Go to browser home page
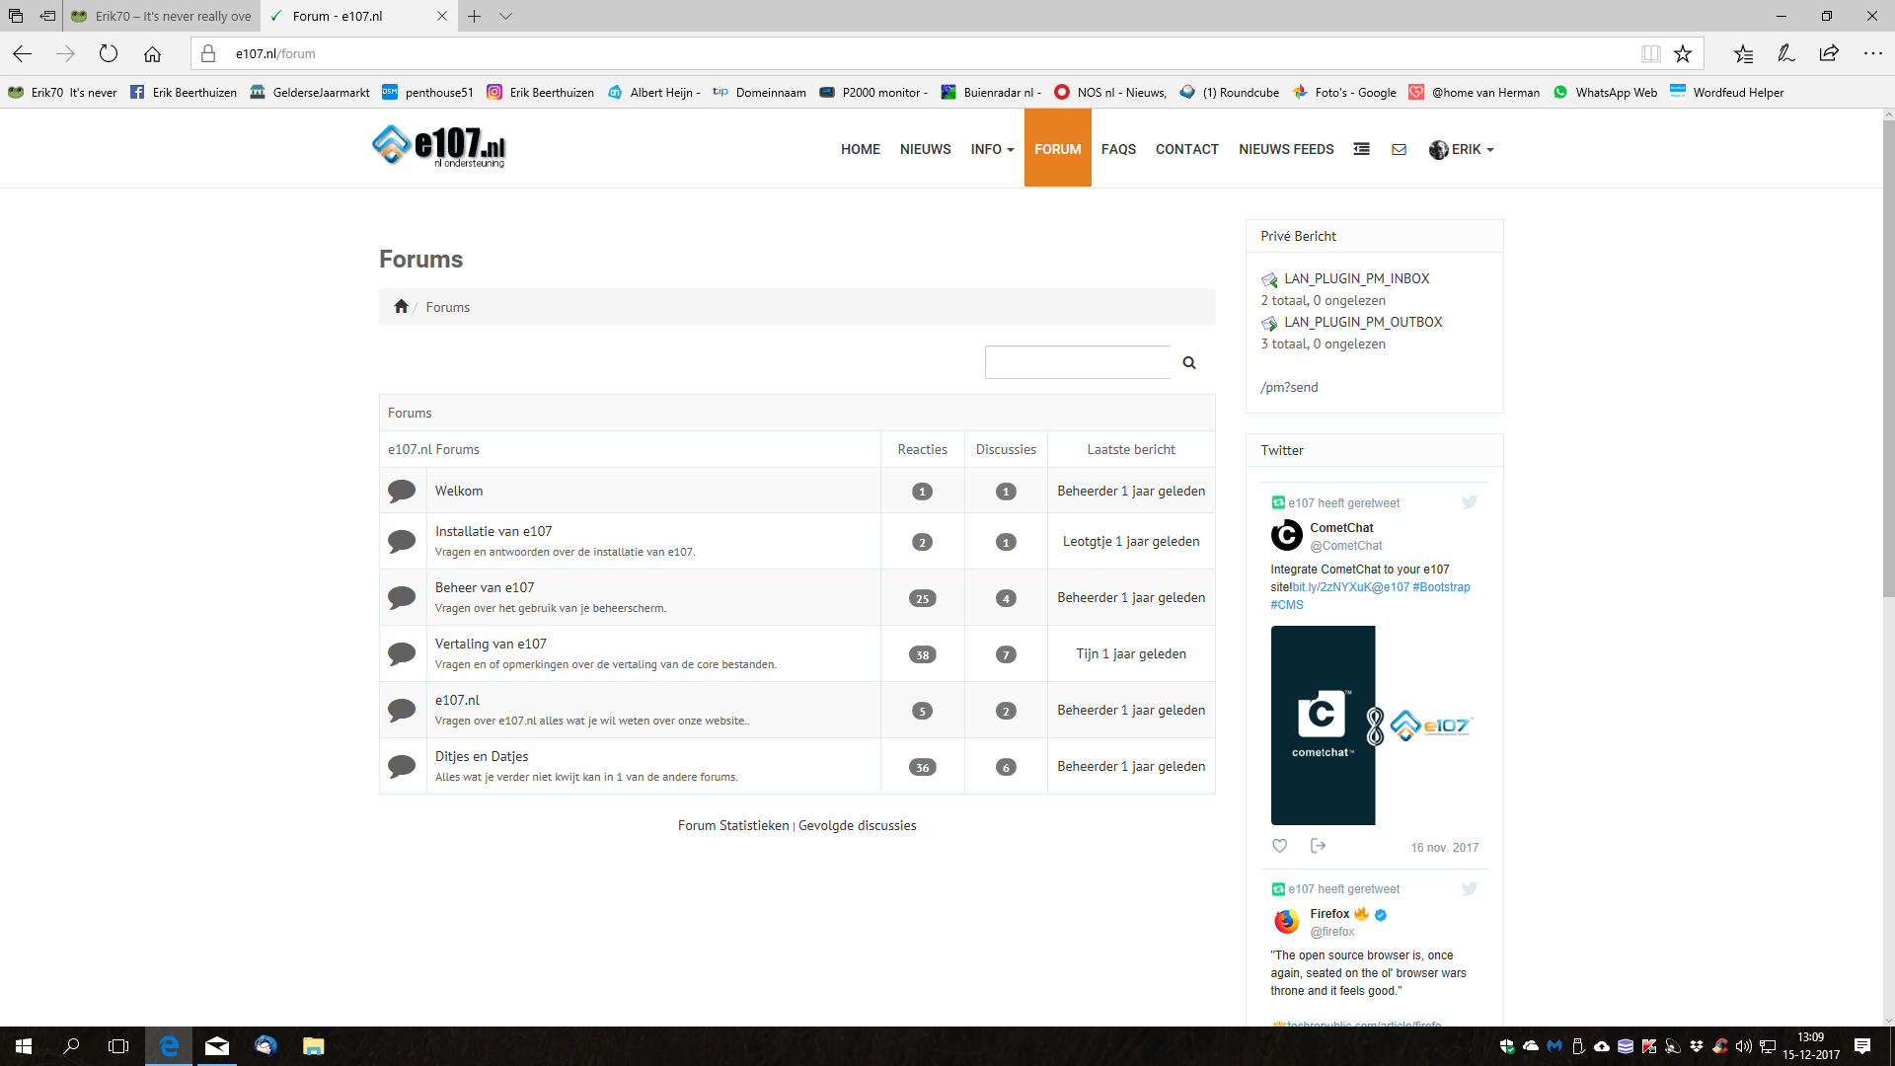Image resolution: width=1895 pixels, height=1066 pixels. [152, 53]
